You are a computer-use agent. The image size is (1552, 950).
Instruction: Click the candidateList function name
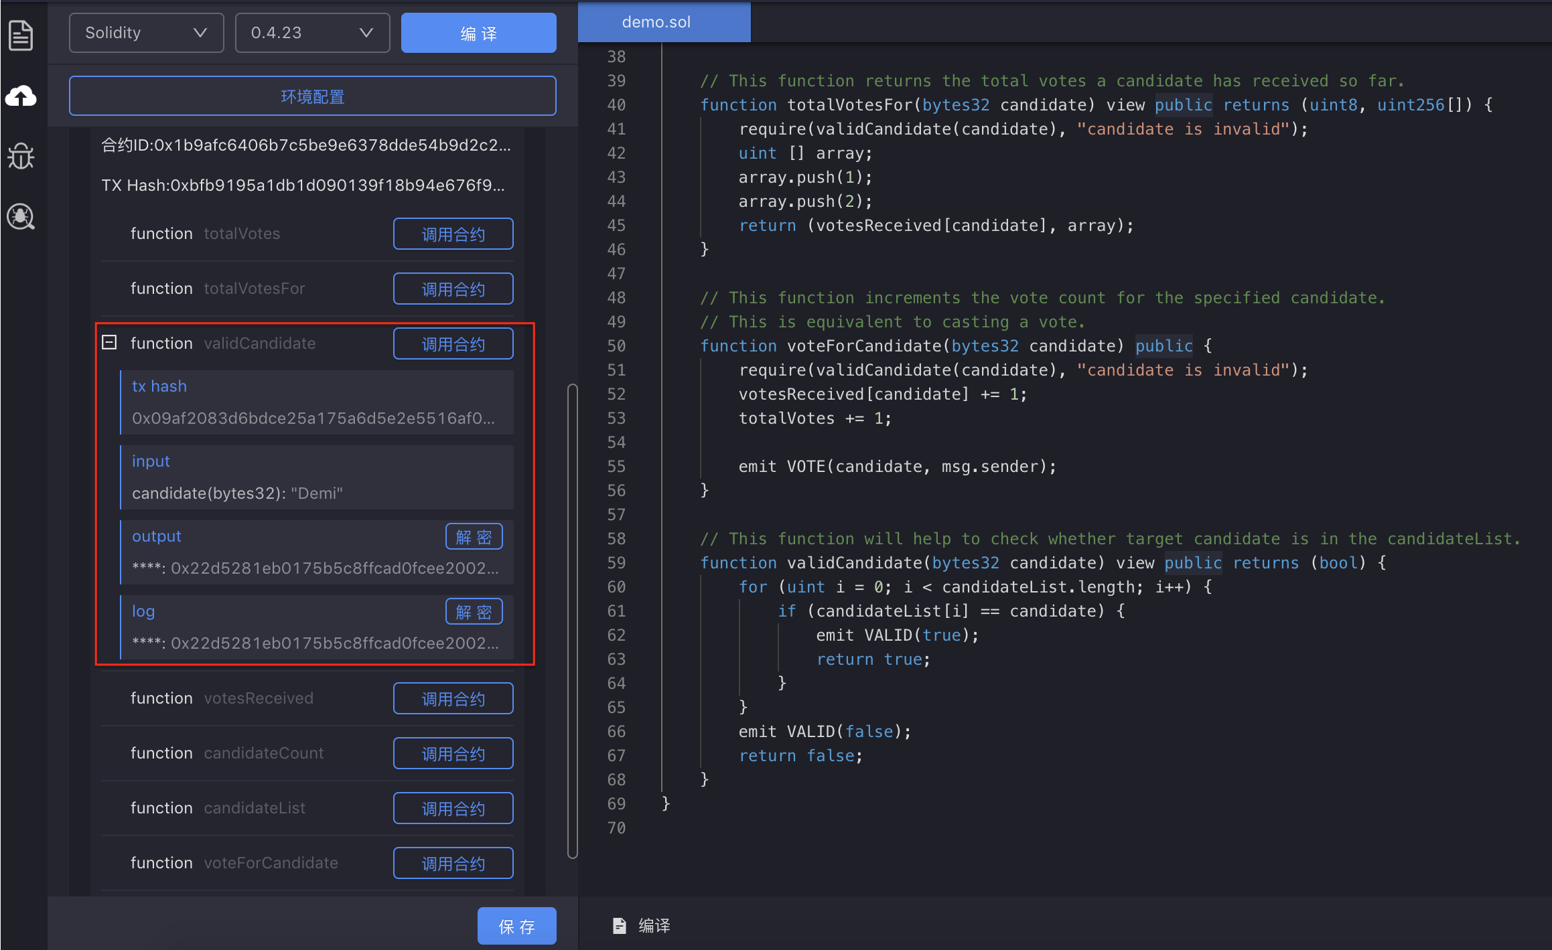pyautogui.click(x=255, y=808)
